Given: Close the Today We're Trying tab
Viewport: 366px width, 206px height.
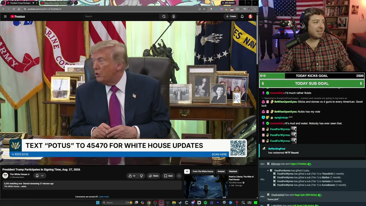Looking at the screenshot, I should pyautogui.click(x=71, y=3).
